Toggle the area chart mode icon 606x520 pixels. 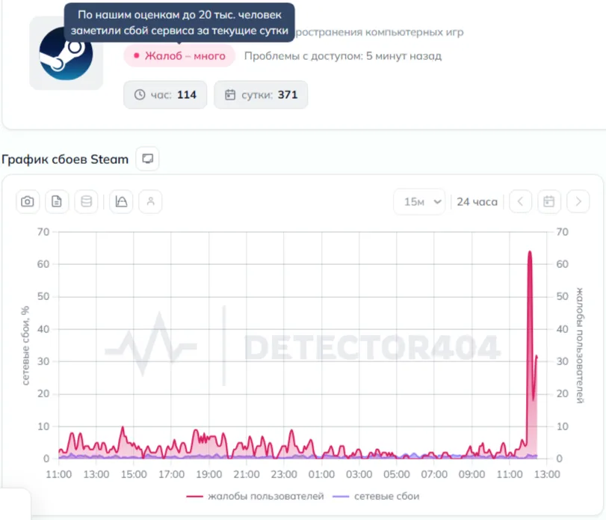(x=121, y=201)
